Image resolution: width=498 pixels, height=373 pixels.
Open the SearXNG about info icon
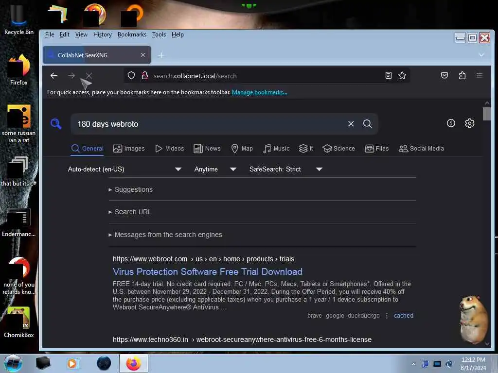(x=451, y=123)
